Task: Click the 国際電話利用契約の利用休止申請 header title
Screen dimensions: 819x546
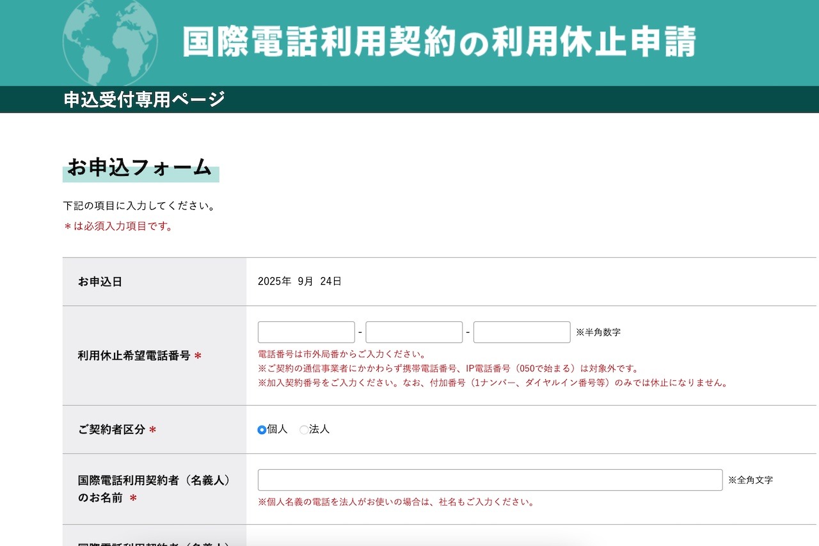Action: coord(439,42)
